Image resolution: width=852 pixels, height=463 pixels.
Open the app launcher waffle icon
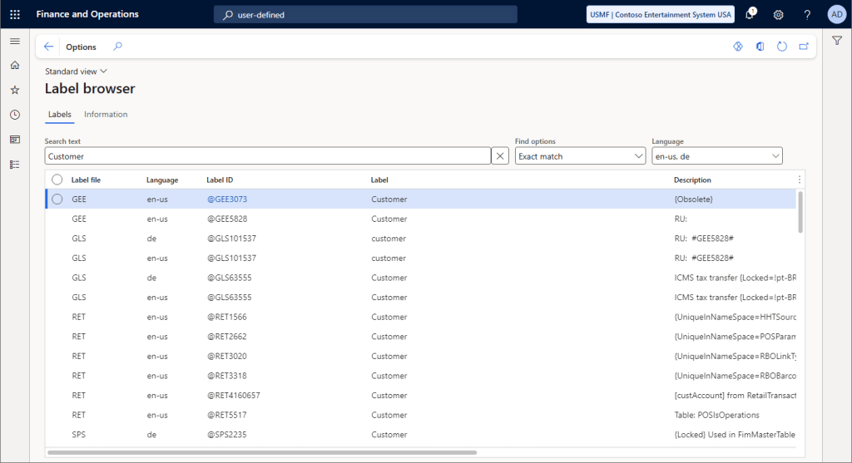[x=15, y=15]
